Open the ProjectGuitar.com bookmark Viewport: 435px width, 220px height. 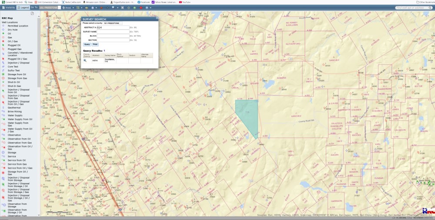tap(122, 2)
